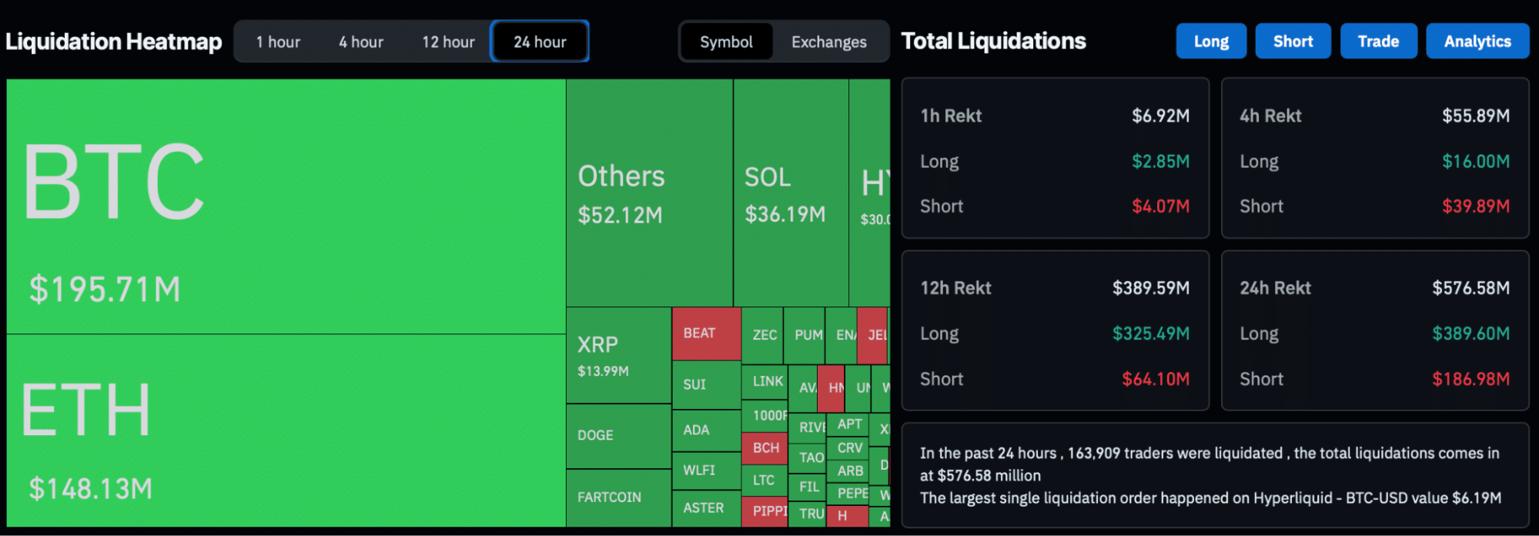1539x536 pixels.
Task: Open the Analytics button
Action: pyautogui.click(x=1477, y=42)
